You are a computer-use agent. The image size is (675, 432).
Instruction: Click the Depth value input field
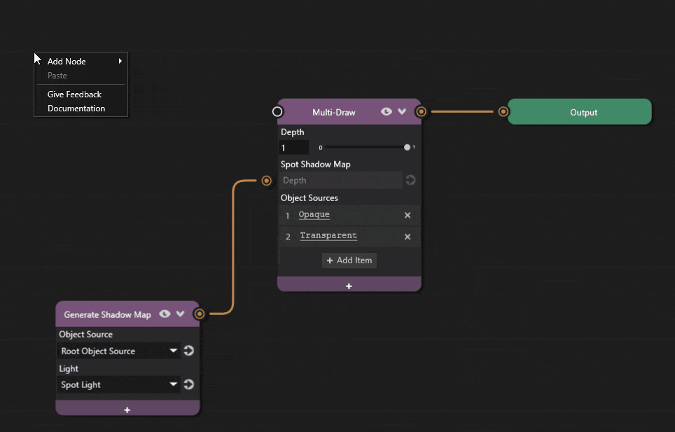(293, 147)
